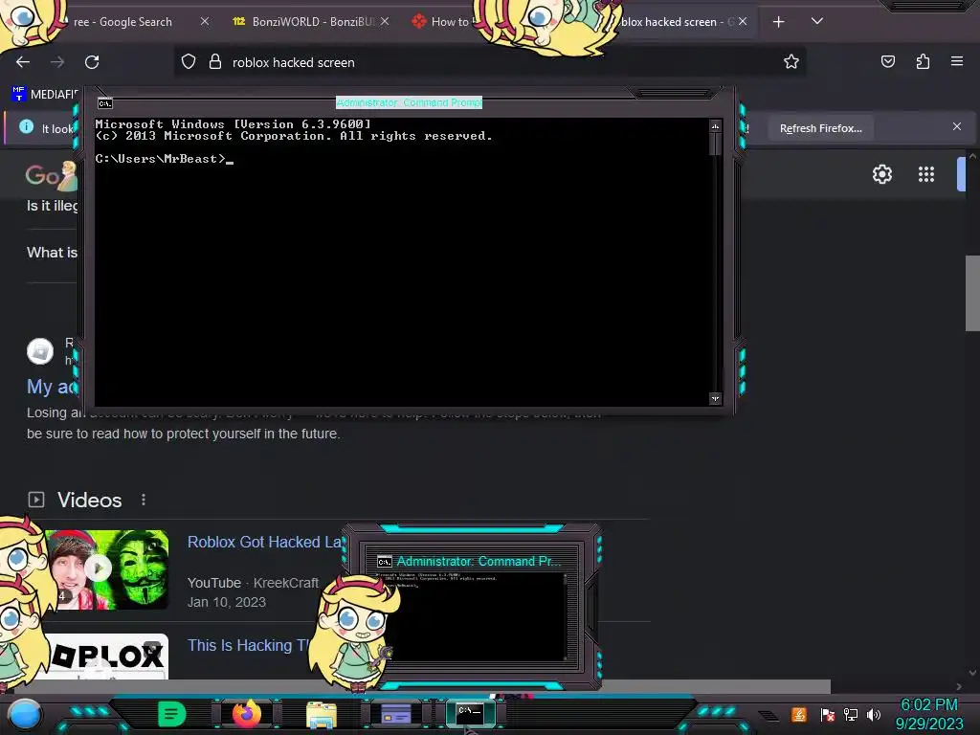This screenshot has width=980, height=735.
Task: Click the 'YouTube · KreekCraft' source text
Action: pyautogui.click(x=253, y=583)
